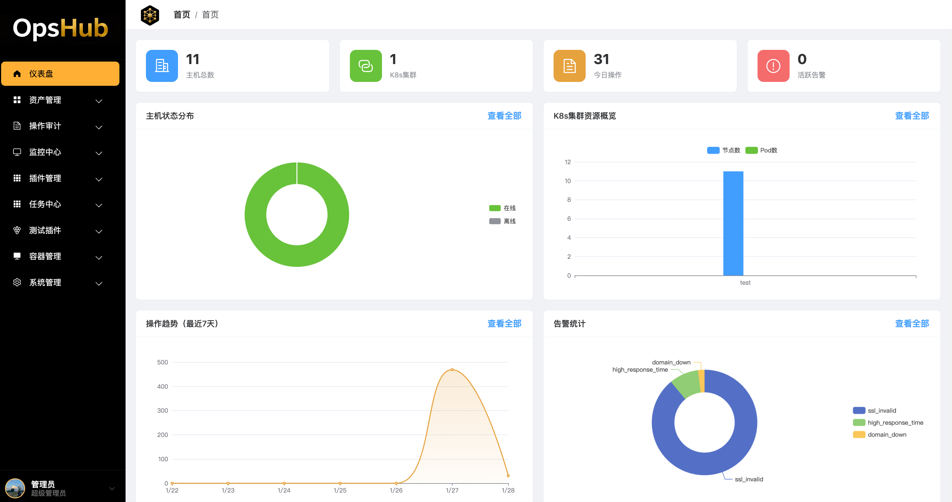Click 查看全部 link for 主机状态分布
952x502 pixels.
(x=504, y=116)
